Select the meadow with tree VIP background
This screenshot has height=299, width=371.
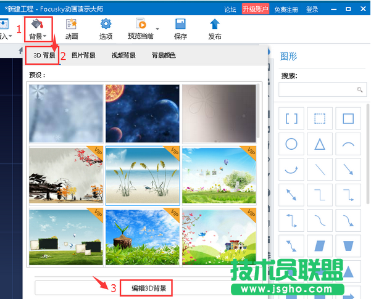[219, 175]
